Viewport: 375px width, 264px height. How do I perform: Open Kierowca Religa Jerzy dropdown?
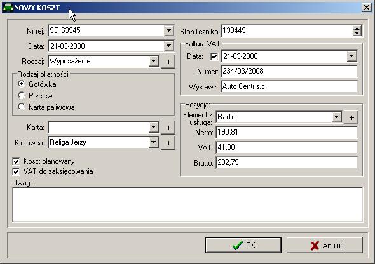[154, 142]
